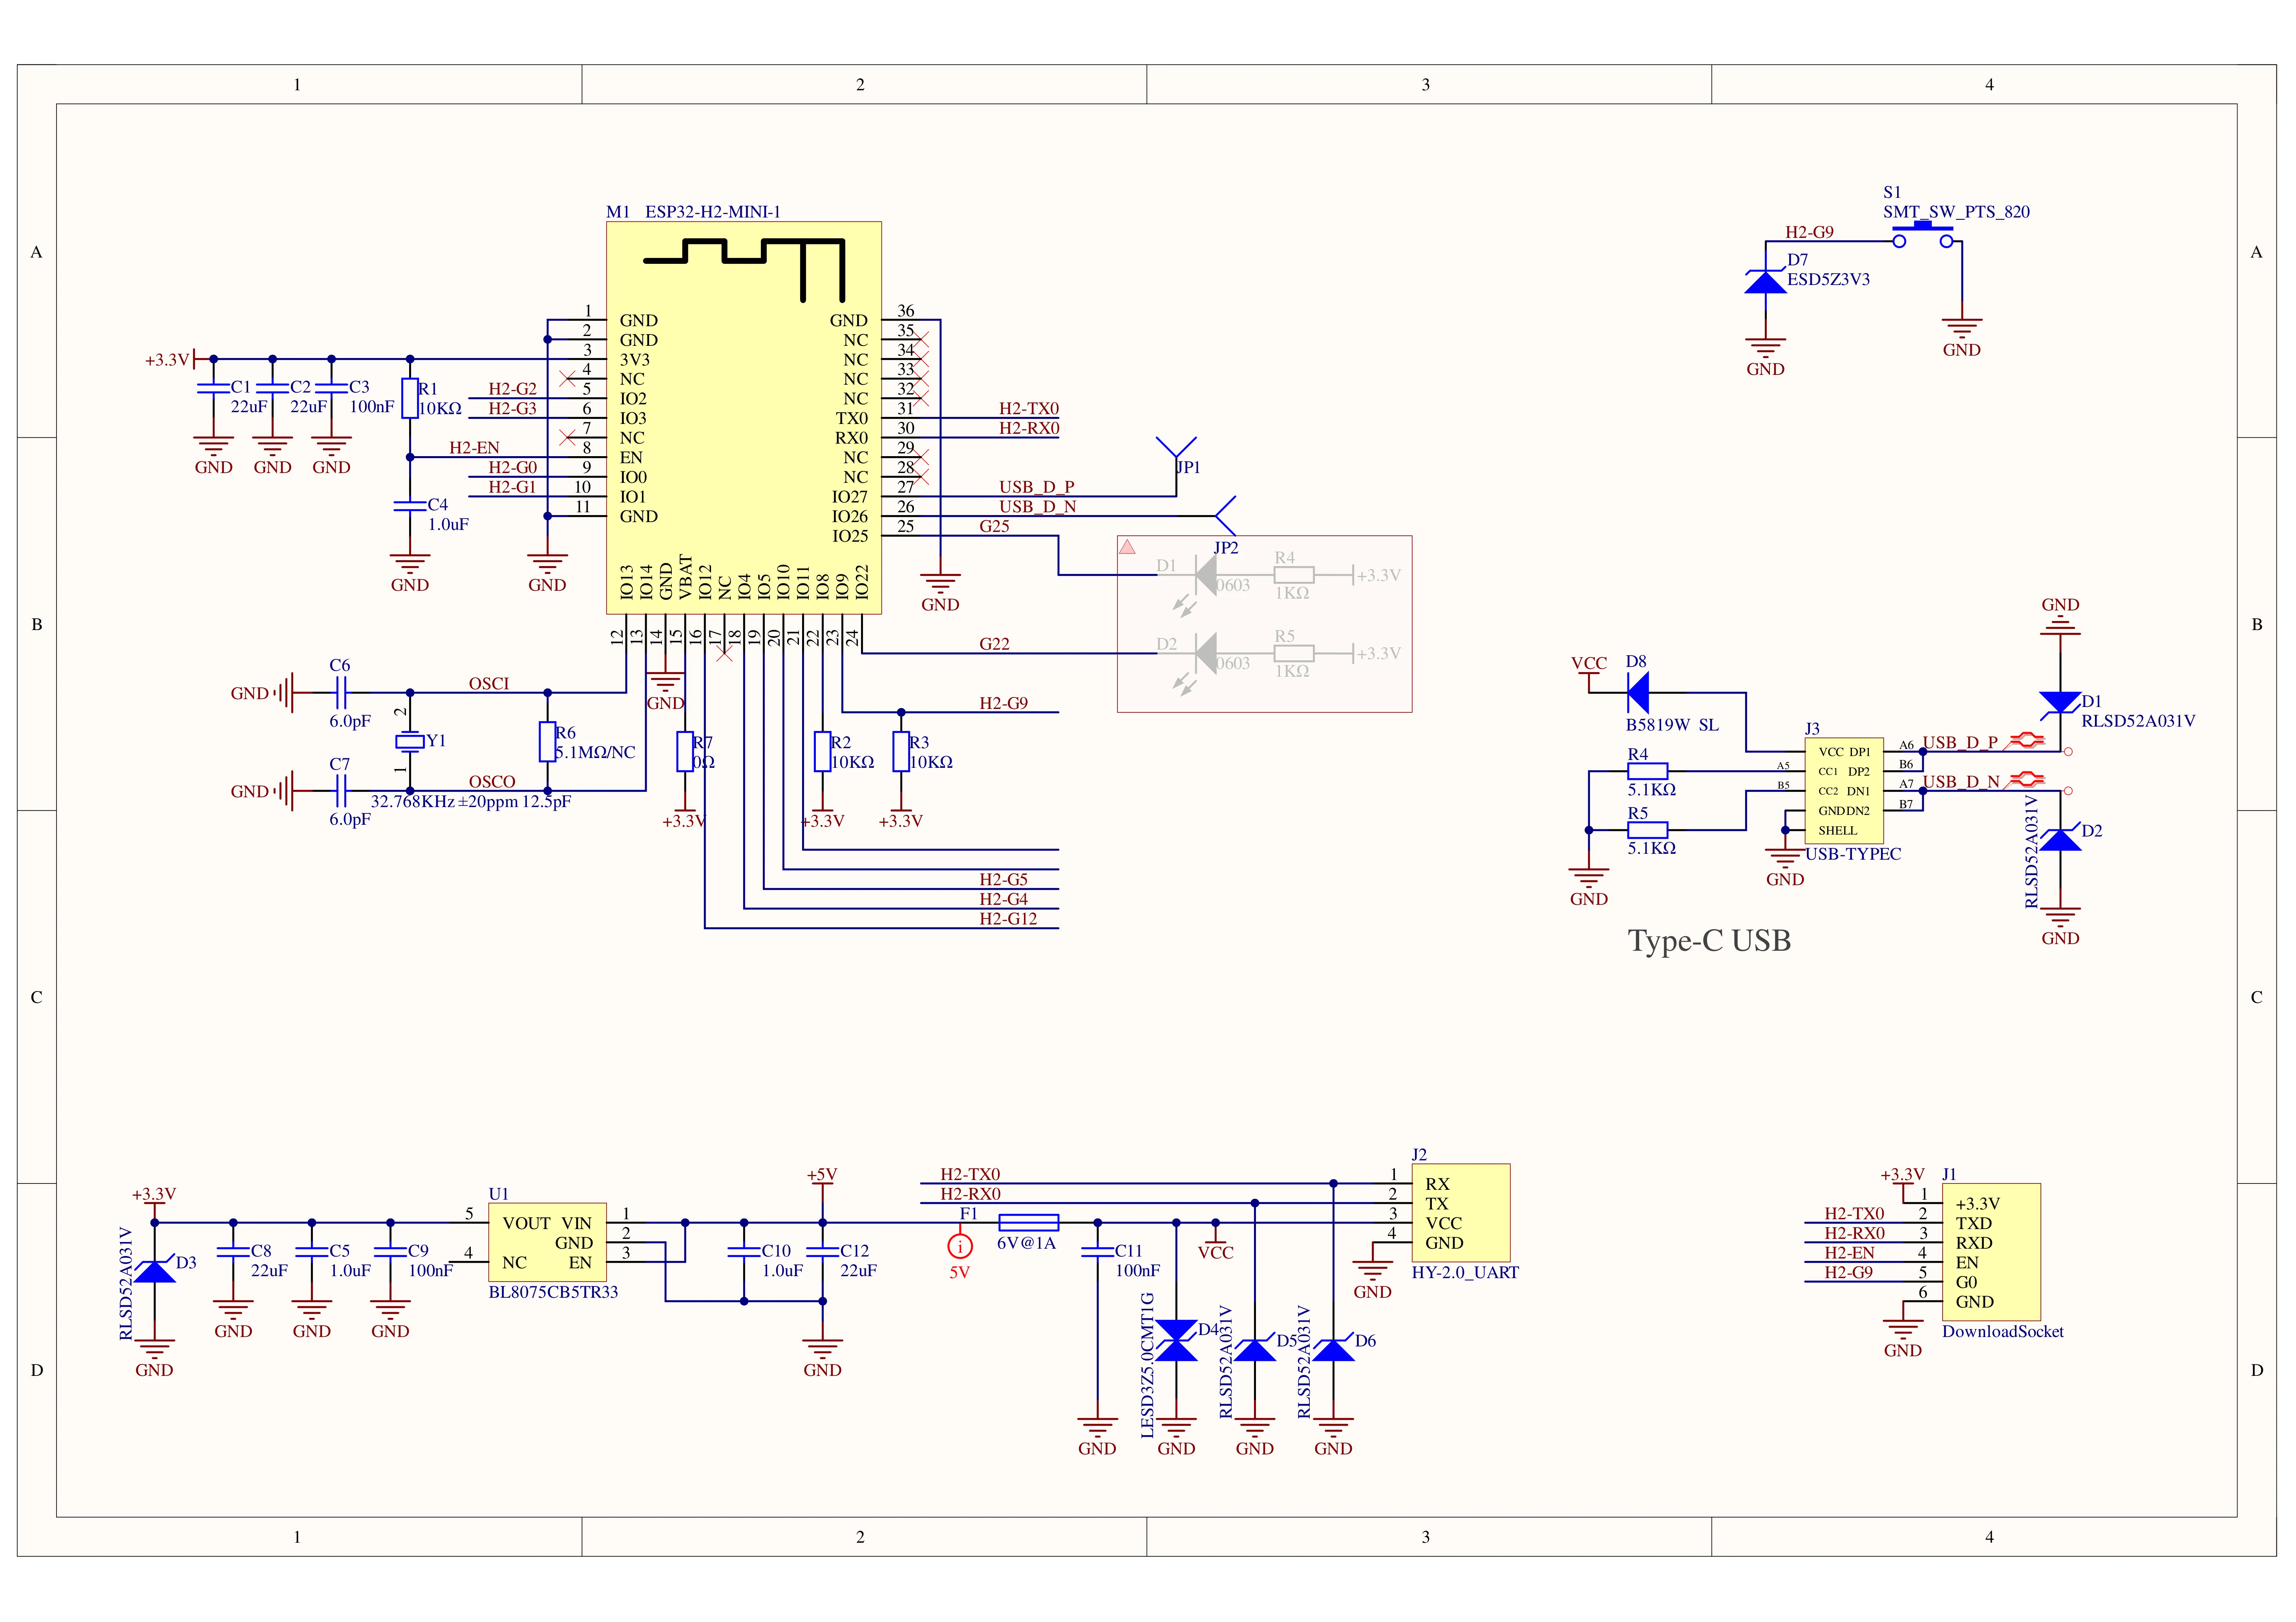This screenshot has height=1622, width=2296.
Task: Click the SMT_SW_PTS_820 part name
Action: pos(1956,212)
